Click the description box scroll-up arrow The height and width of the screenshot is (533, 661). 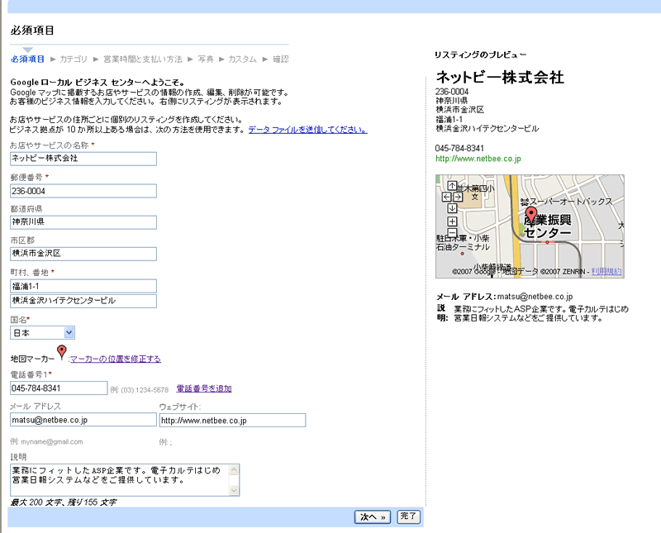[234, 469]
